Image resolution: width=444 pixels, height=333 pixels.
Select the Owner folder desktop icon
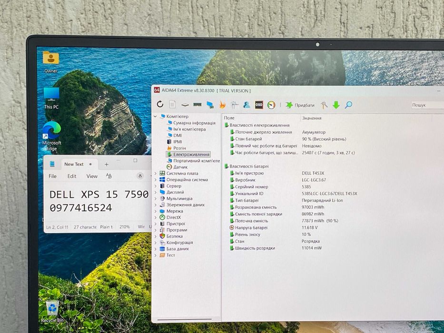click(51, 62)
